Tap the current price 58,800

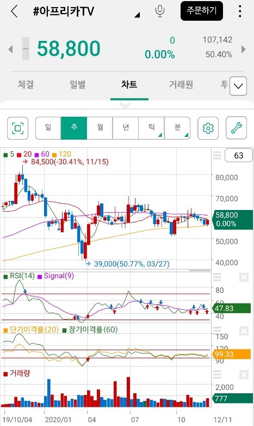69,49
